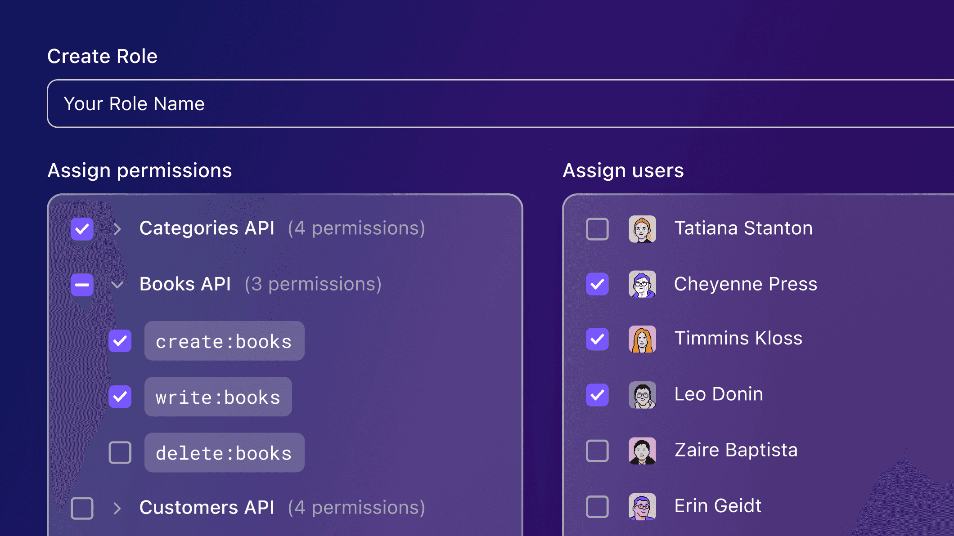Image resolution: width=954 pixels, height=536 pixels.
Task: Click Zaire Baptista's avatar icon
Action: tap(642, 451)
